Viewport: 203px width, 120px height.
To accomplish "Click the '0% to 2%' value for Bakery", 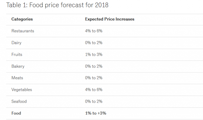I will (x=94, y=66).
